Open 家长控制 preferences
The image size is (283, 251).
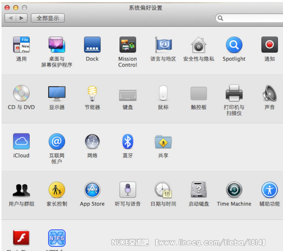[57, 190]
